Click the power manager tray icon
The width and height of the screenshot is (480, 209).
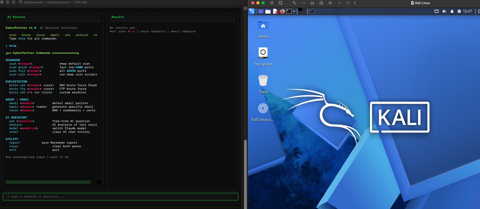click(459, 11)
